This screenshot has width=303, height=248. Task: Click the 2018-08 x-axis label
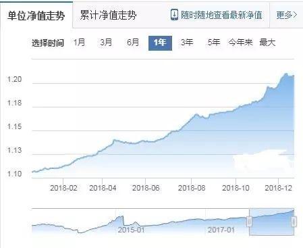pos(192,188)
